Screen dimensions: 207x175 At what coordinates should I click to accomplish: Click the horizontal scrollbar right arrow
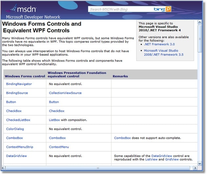(195, 168)
